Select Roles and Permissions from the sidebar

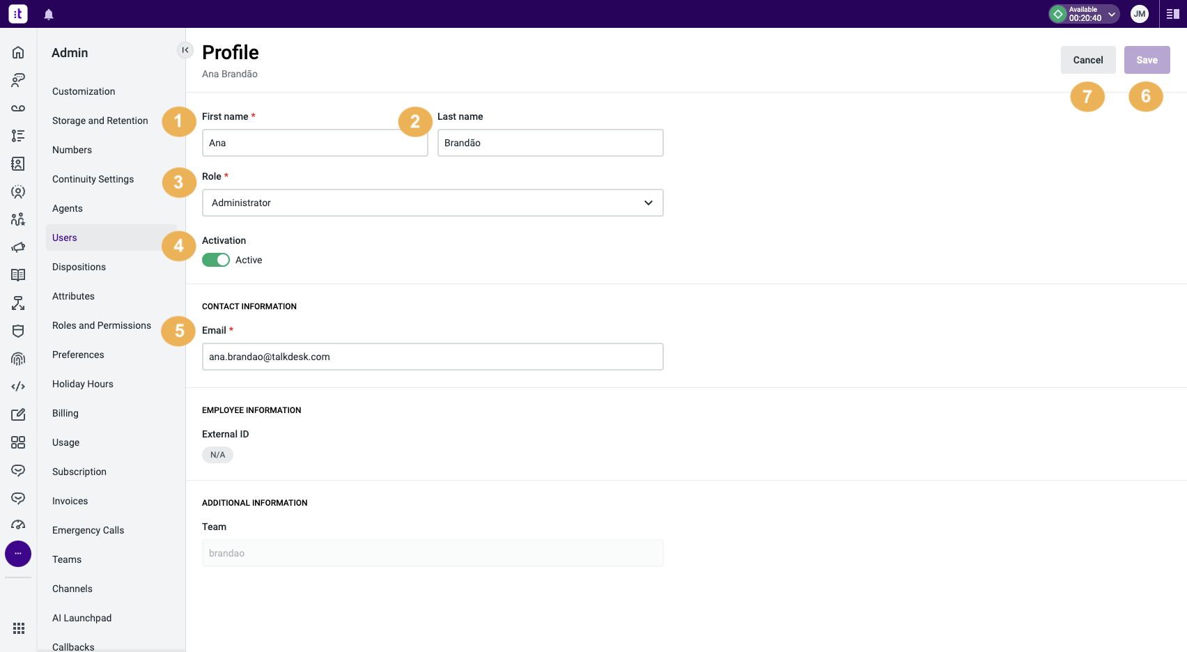pos(101,325)
